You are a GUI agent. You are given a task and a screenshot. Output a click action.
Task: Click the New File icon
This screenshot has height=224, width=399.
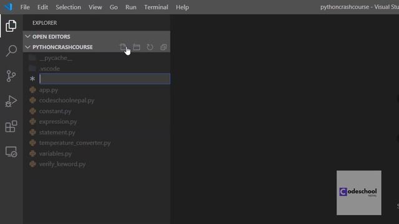click(123, 47)
